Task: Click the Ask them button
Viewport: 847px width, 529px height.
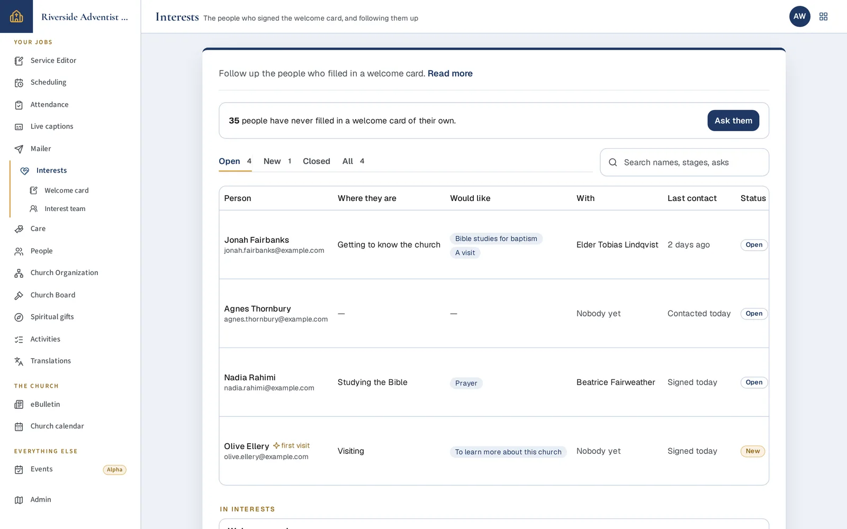Action: tap(733, 121)
